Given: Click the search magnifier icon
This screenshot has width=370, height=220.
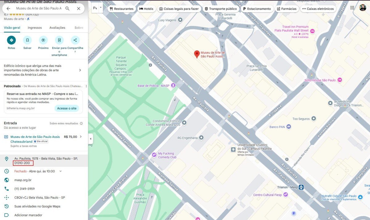Looking at the screenshot, I should pos(67,9).
